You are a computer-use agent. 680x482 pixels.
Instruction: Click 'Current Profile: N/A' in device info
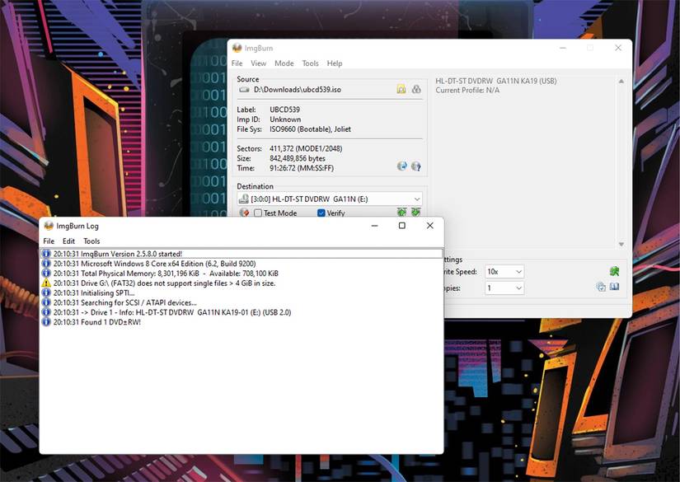[x=467, y=90]
